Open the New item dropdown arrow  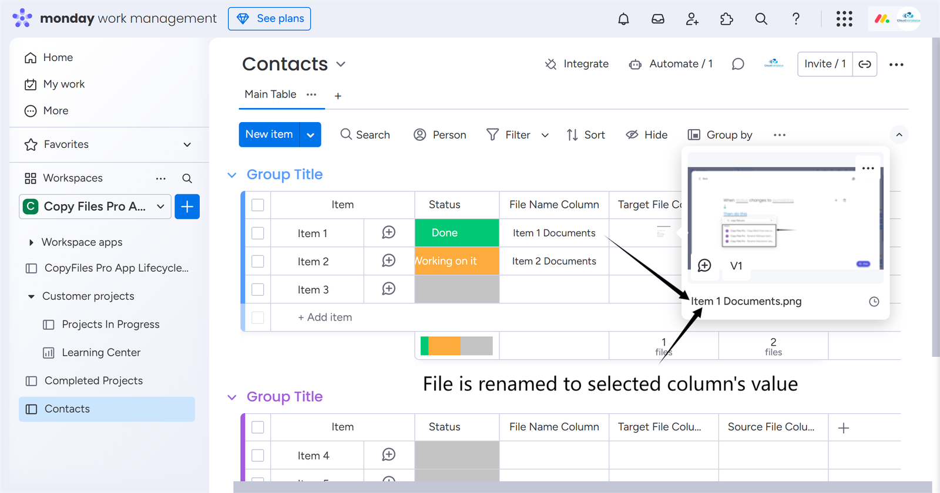tap(310, 134)
